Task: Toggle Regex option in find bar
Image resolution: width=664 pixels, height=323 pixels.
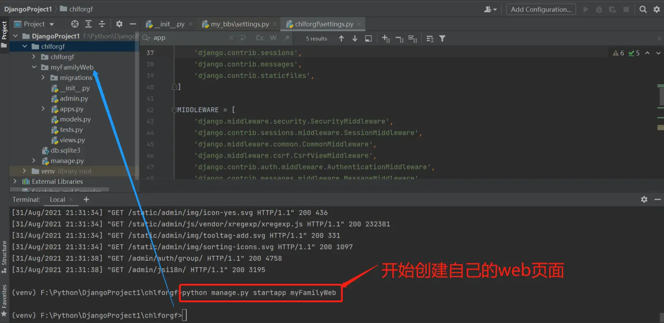Action: pyautogui.click(x=287, y=38)
